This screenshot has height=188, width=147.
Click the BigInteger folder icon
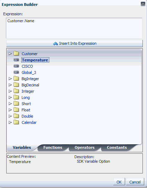click(x=16, y=78)
